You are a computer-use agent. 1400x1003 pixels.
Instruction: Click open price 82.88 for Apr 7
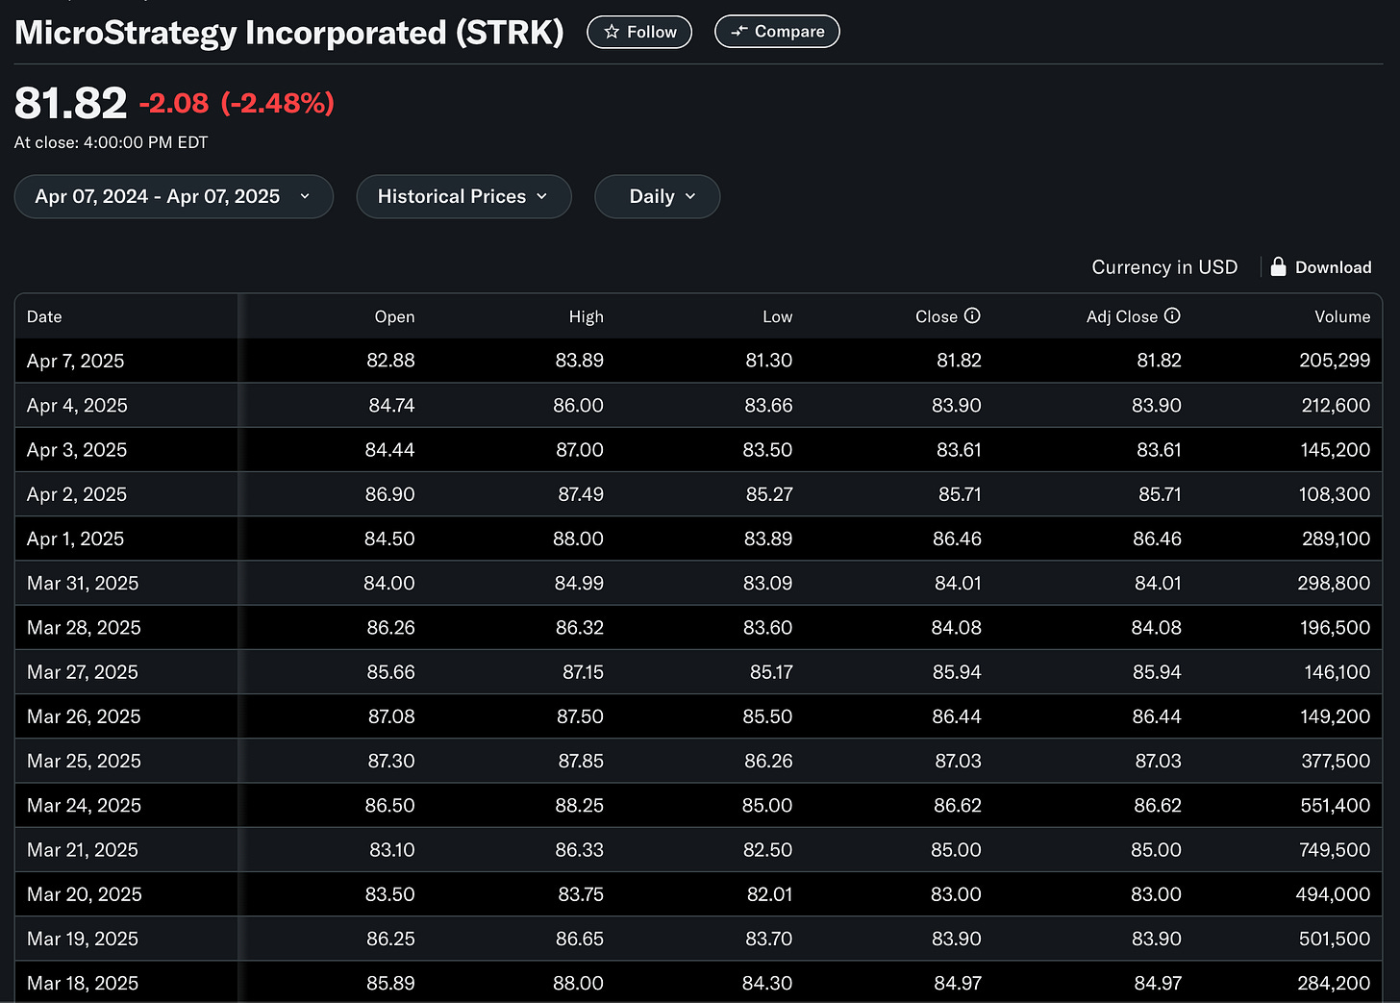[x=390, y=361]
